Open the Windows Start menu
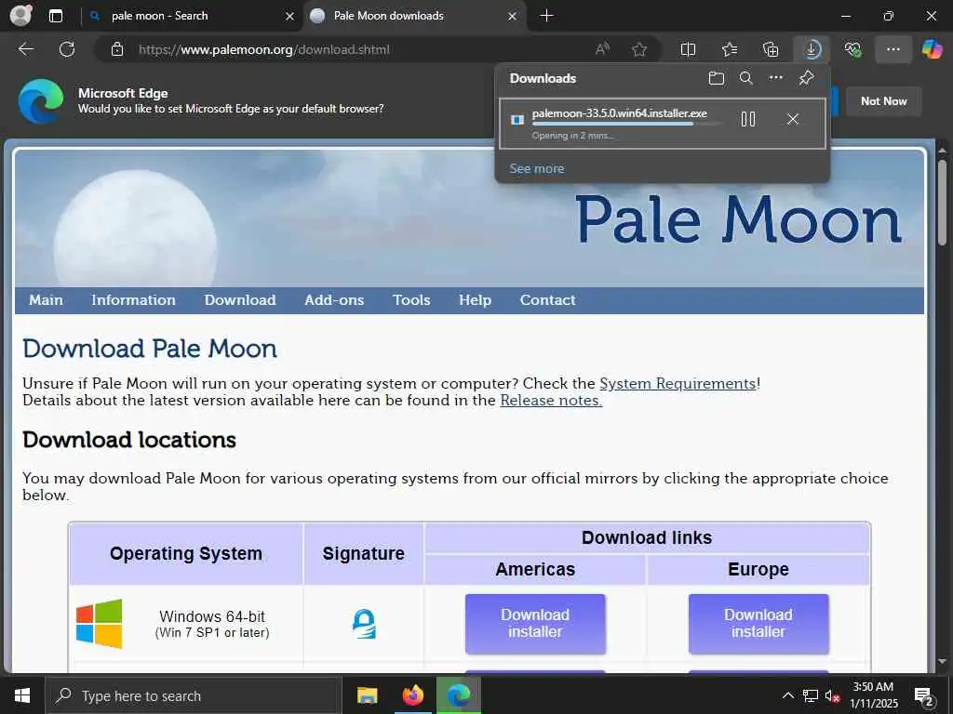This screenshot has height=714, width=953. click(x=22, y=695)
